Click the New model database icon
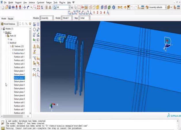 3,7
